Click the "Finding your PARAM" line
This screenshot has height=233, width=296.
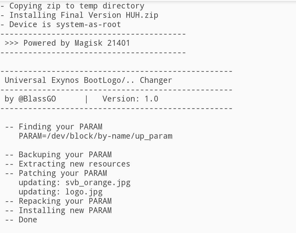tap(60, 127)
